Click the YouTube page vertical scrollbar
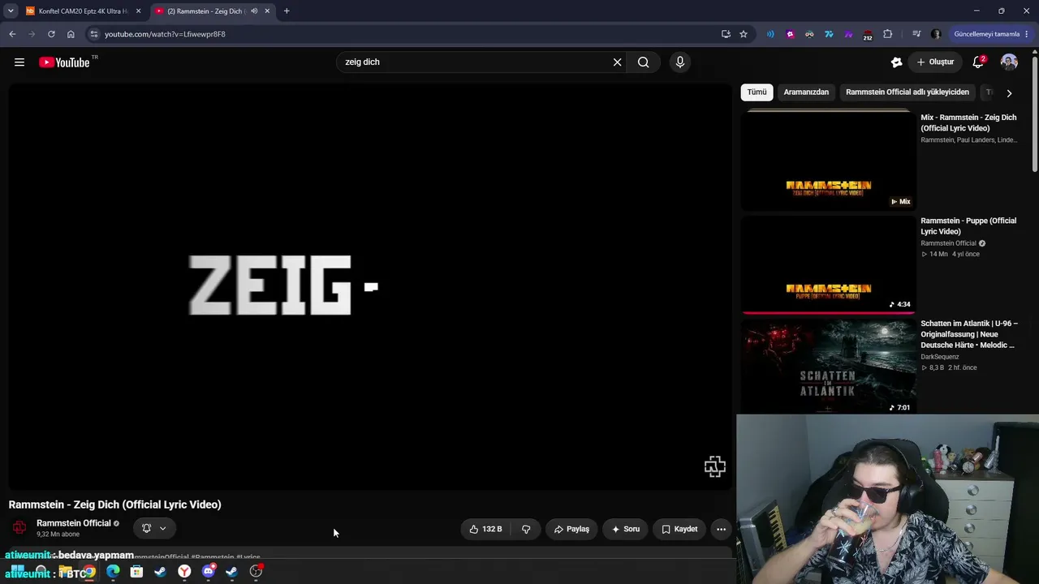Screen dimensions: 1039x584 point(1035,114)
